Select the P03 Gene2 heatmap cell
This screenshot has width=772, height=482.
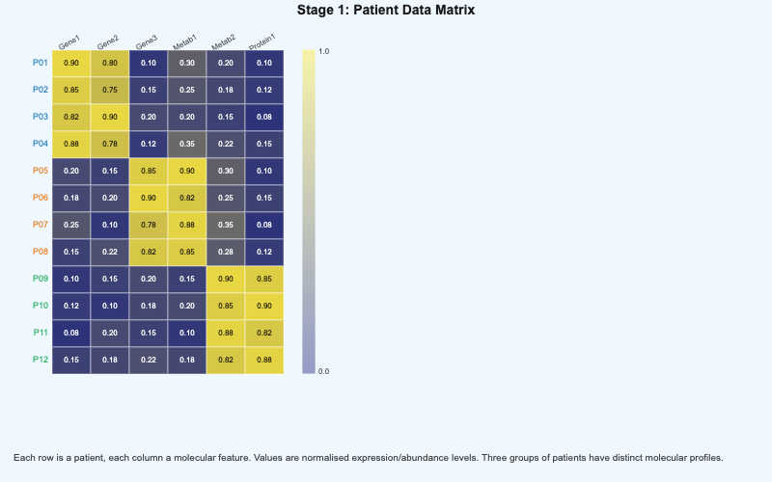(110, 117)
